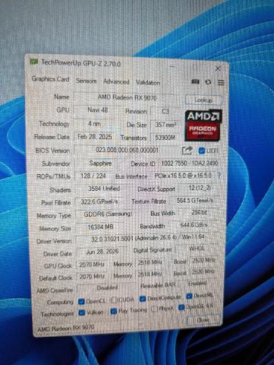
Task: Click the Die Size value 357 mm²
Action: pos(165,125)
